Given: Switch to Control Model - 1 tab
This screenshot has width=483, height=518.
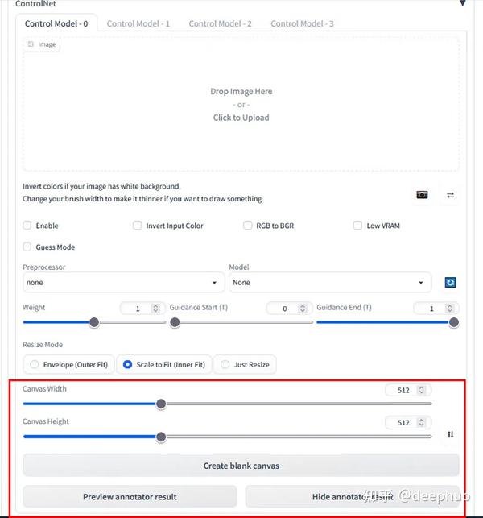Looking at the screenshot, I should pos(138,24).
